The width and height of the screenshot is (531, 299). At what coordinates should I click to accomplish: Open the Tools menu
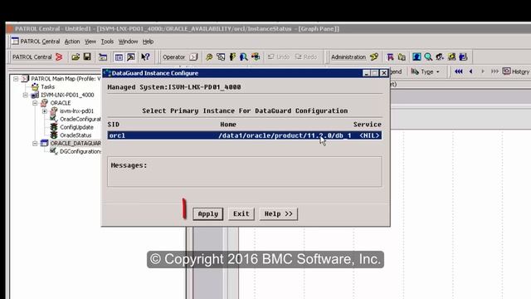click(107, 42)
